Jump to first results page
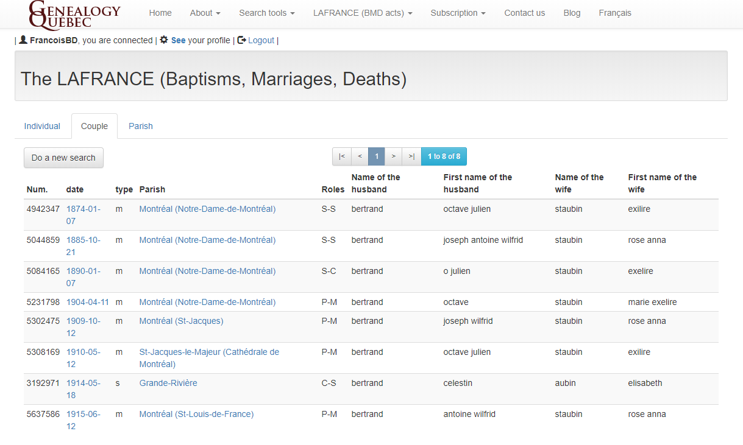This screenshot has width=743, height=445. [341, 156]
